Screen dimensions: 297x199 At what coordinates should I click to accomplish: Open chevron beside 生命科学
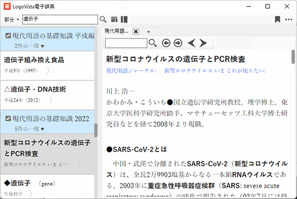31,194
